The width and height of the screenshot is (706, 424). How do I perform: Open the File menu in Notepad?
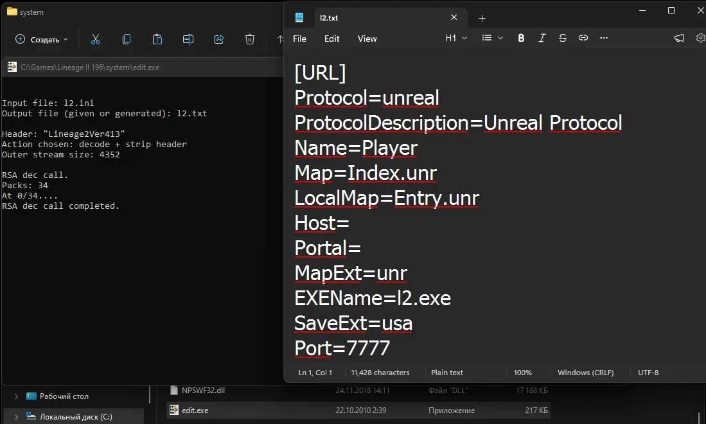coord(299,39)
